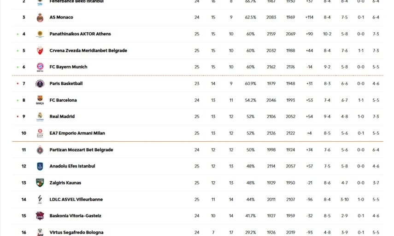Click the Partizan Mozzart Bet Belgrade logo
394x236 pixels.
40,150
